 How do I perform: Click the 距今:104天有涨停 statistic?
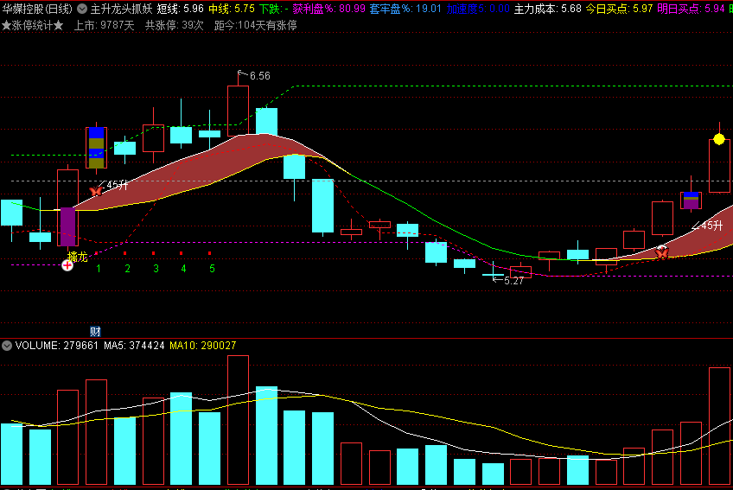point(256,25)
